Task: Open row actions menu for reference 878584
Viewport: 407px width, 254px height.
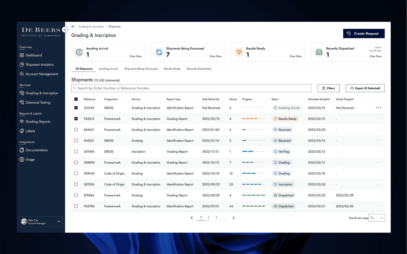Action: [379, 195]
